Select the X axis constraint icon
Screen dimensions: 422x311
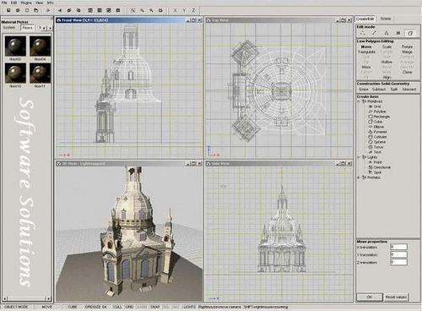pyautogui.click(x=175, y=10)
